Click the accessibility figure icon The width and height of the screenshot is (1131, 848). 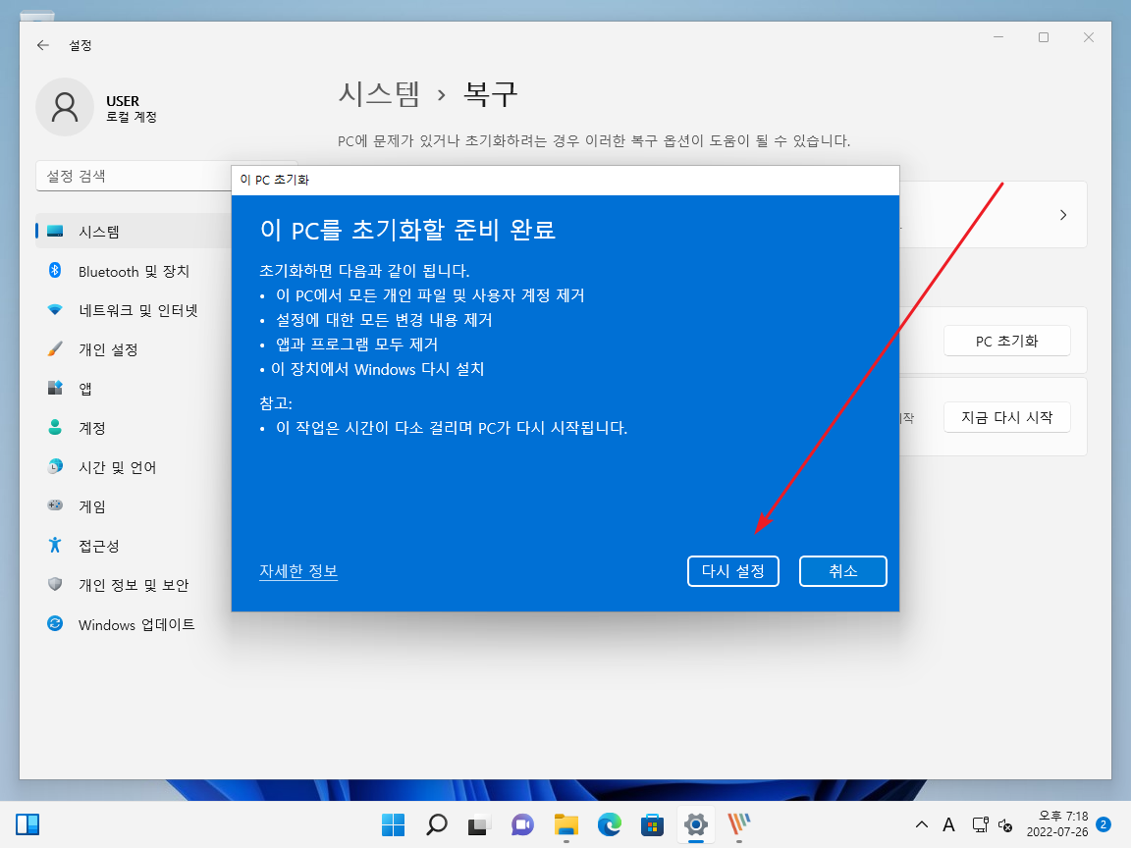point(55,545)
